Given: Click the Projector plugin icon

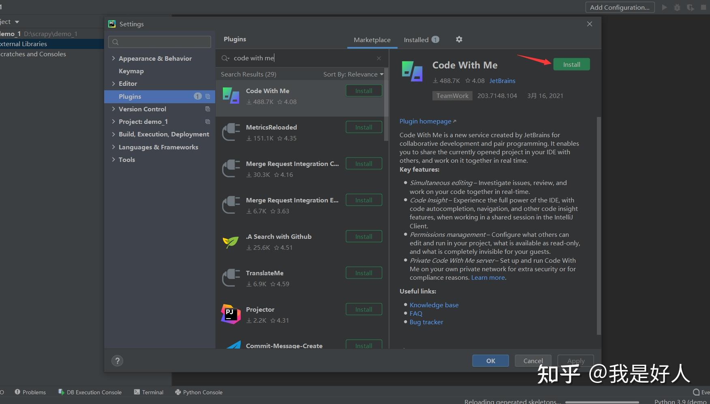Looking at the screenshot, I should tap(231, 315).
